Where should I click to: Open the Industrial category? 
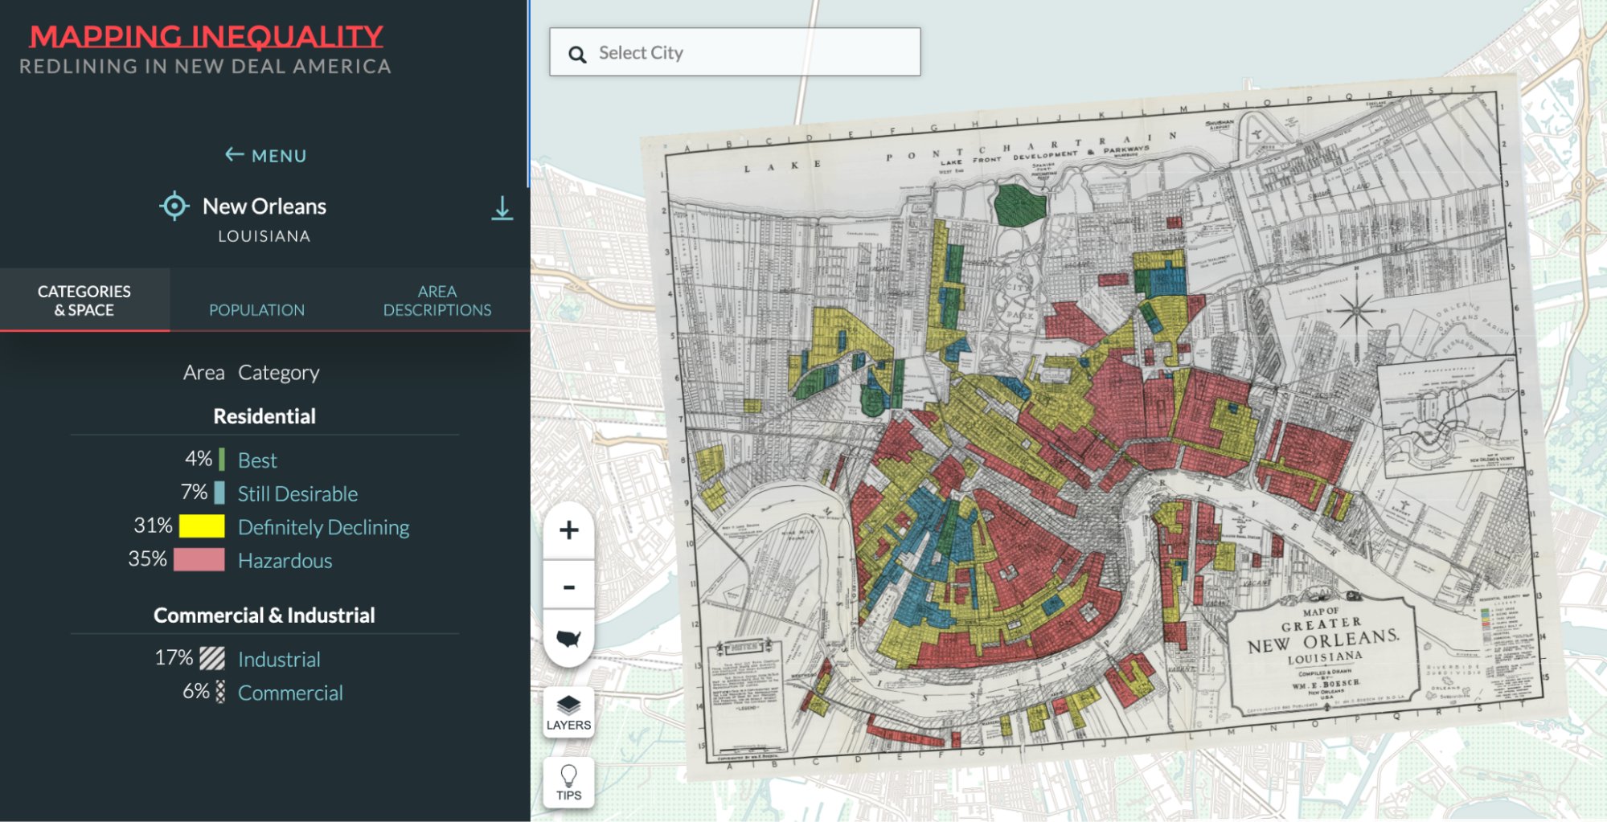pyautogui.click(x=279, y=660)
